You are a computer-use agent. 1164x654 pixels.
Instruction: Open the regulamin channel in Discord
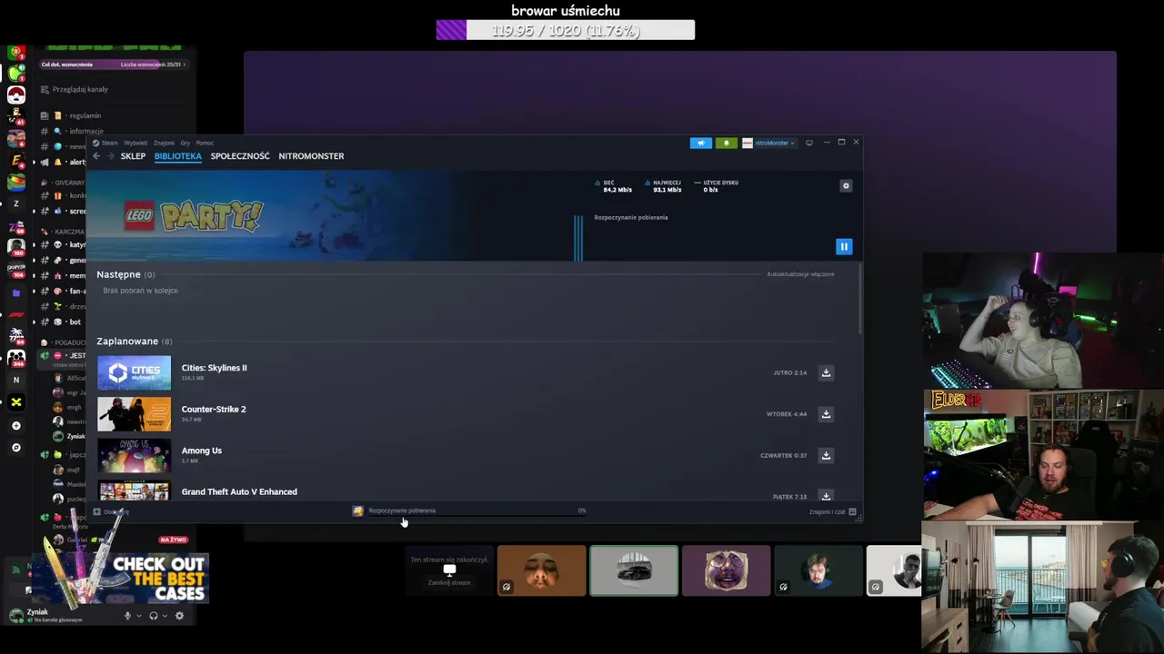click(85, 115)
